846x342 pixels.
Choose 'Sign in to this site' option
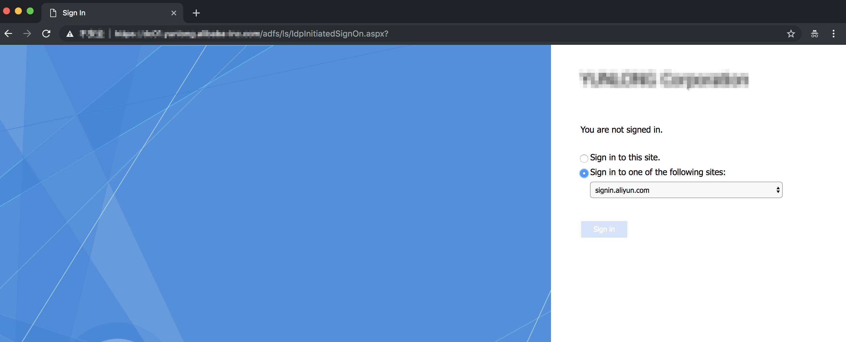pyautogui.click(x=584, y=158)
